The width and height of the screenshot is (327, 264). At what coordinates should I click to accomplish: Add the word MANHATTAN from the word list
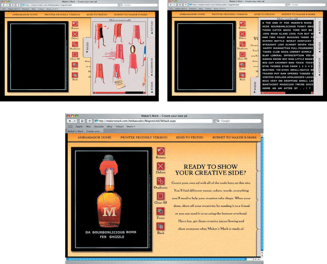(x=281, y=48)
